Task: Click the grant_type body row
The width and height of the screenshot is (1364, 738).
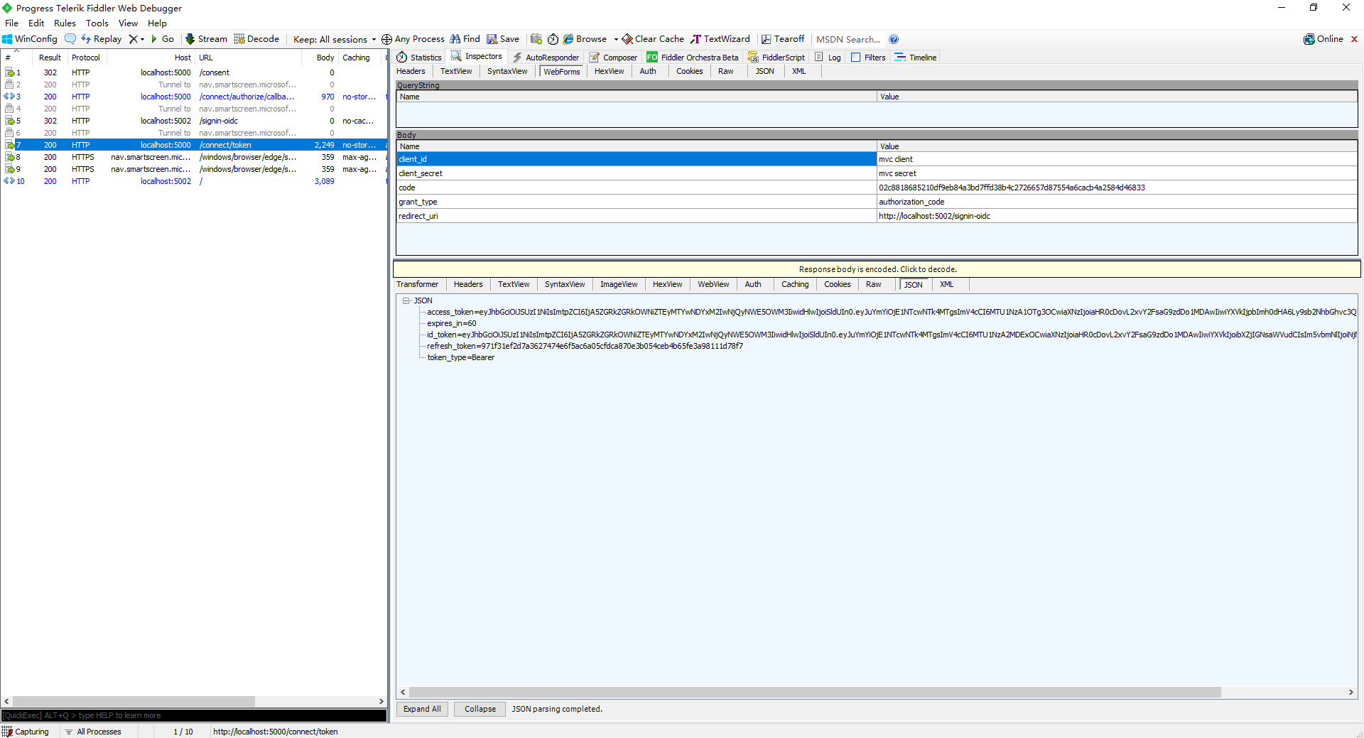Action: tap(877, 202)
